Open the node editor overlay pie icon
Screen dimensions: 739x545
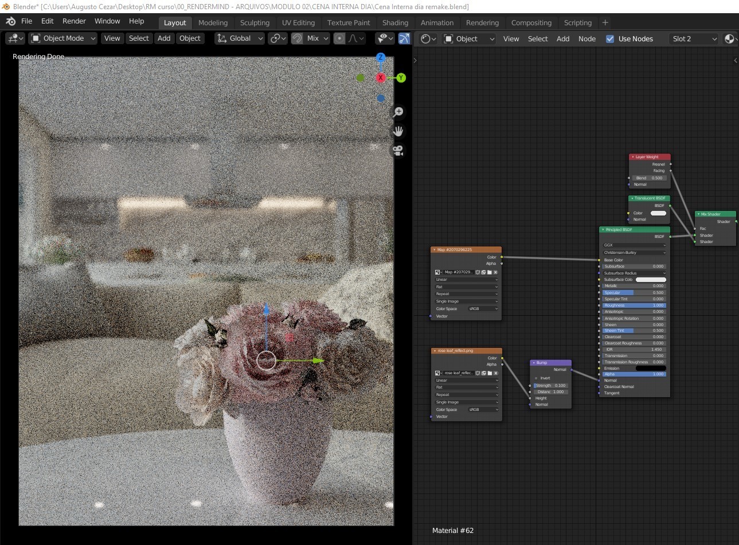click(x=729, y=39)
